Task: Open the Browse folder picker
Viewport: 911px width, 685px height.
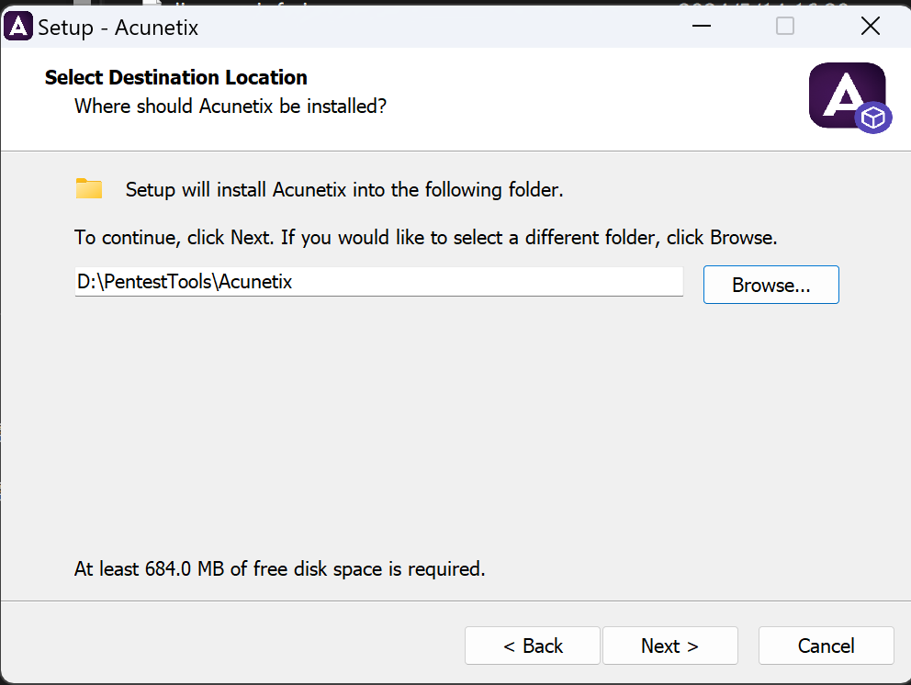Action: 770,285
